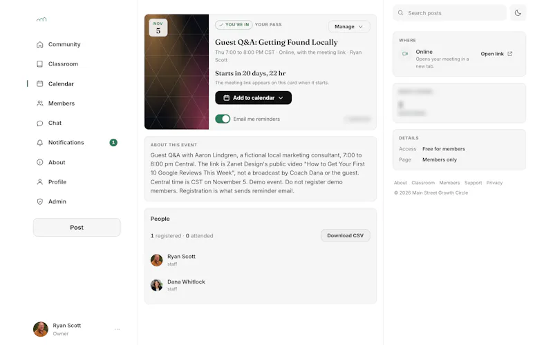This screenshot has height=345, width=553.
Task: Click the Notifications bell icon
Action: coord(40,143)
